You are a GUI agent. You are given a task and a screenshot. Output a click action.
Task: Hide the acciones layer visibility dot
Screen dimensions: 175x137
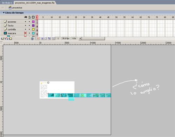[x=26, y=22]
